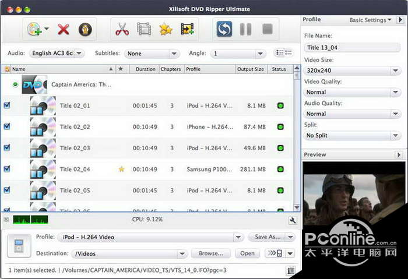
Task: Select the Captain America DVD row
Action: 147,84
